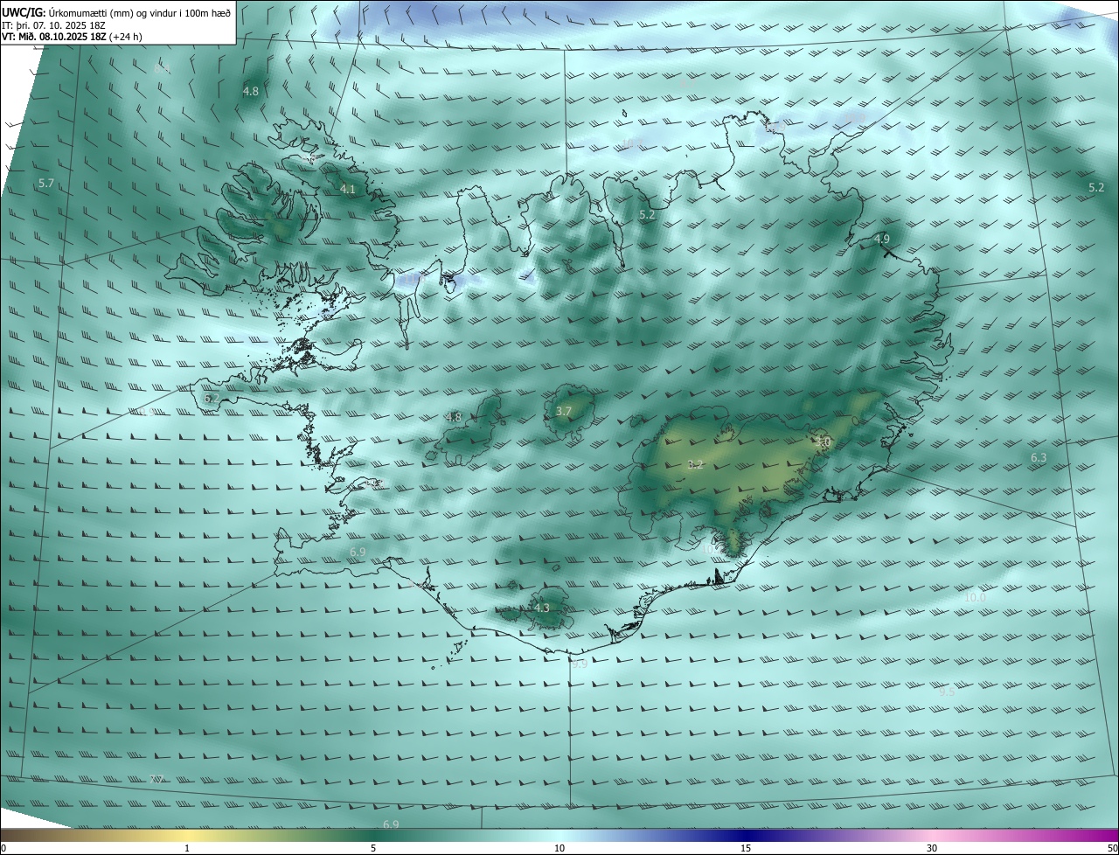Click the 3.7 value on the glacier
Viewport: 1119px width, 855px height.
click(564, 411)
